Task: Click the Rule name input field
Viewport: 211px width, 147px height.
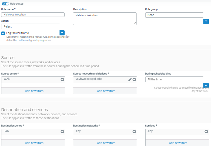Action: pyautogui.click(x=33, y=15)
